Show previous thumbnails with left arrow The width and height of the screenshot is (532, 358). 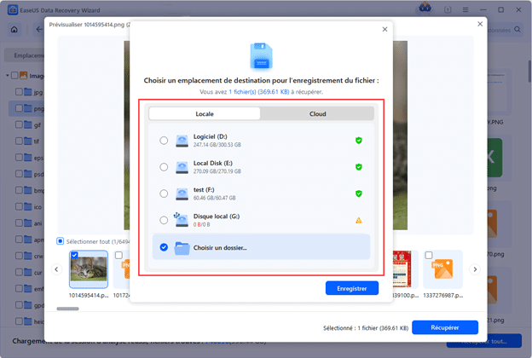click(x=56, y=269)
